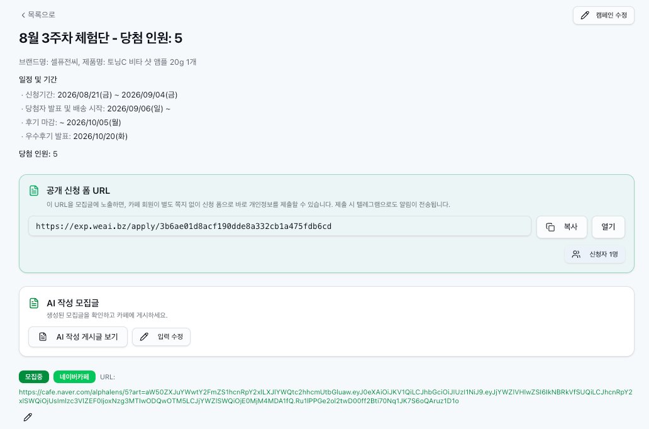This screenshot has height=429, width=649.
Task: Click 입력 수정 button
Action: tap(161, 337)
